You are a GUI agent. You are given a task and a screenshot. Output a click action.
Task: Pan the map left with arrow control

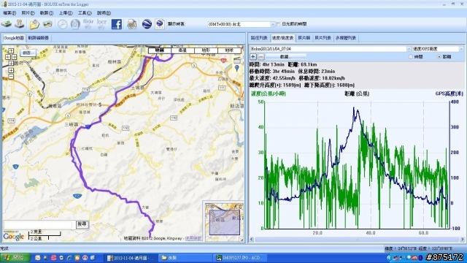8,57
